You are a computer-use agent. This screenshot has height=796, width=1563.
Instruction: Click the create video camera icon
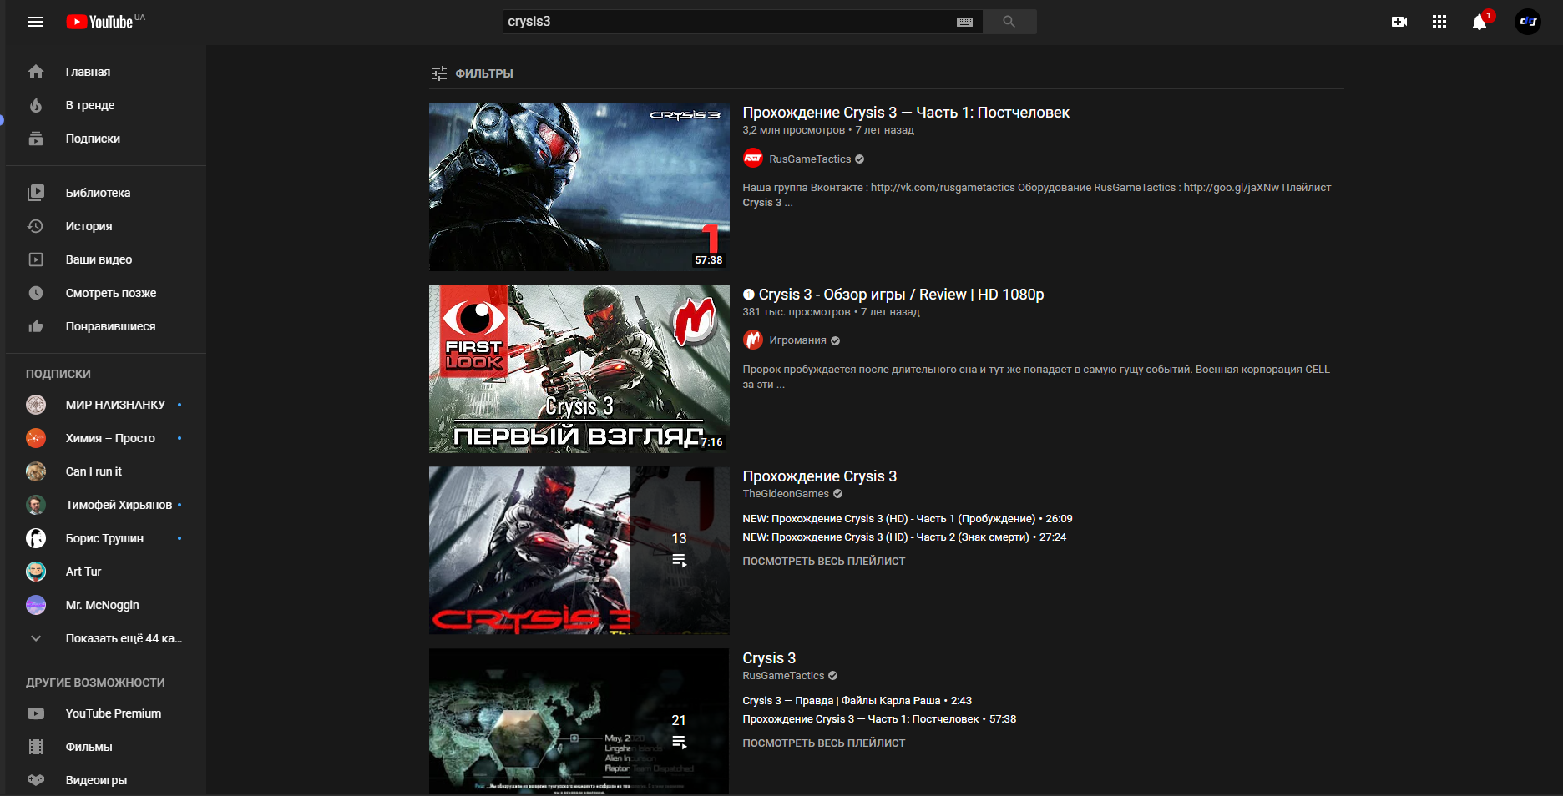pos(1399,22)
